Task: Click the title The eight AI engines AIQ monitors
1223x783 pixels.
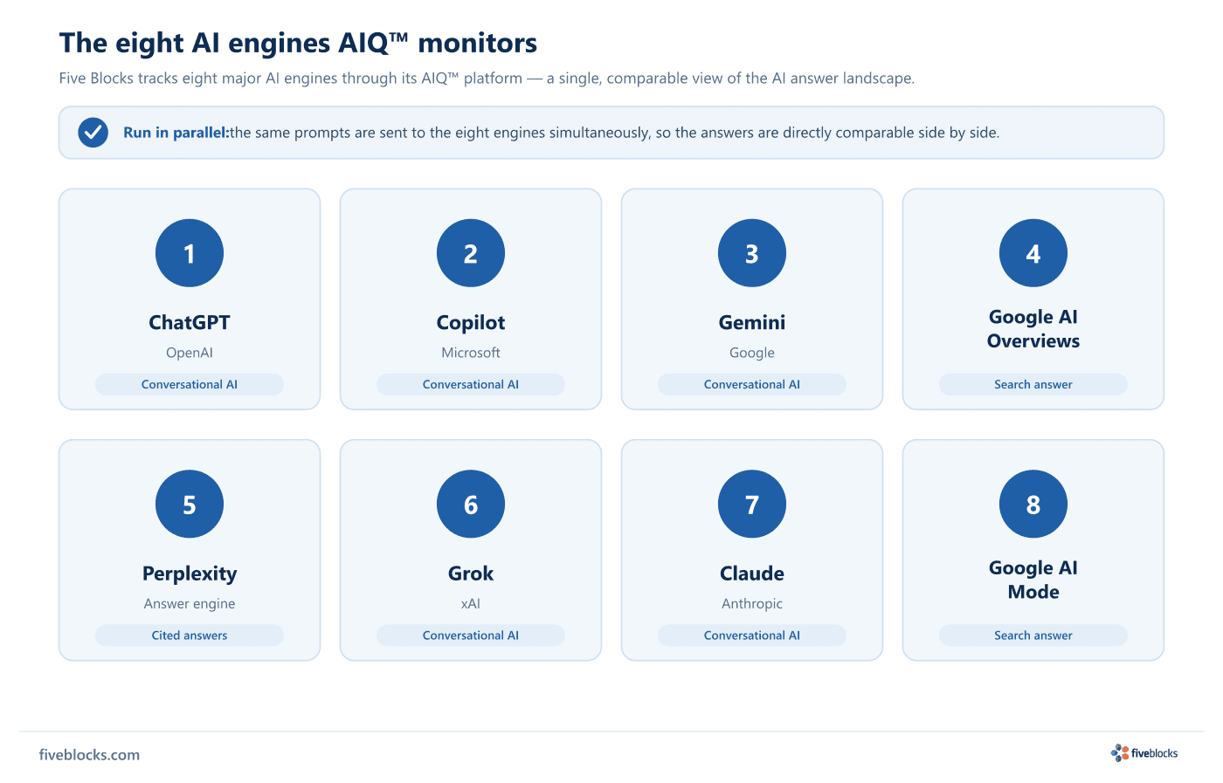Action: pyautogui.click(x=298, y=43)
